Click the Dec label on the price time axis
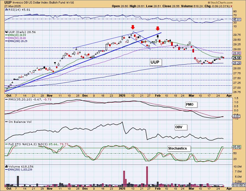The width and height of the screenshot is (246, 191). 85,95
